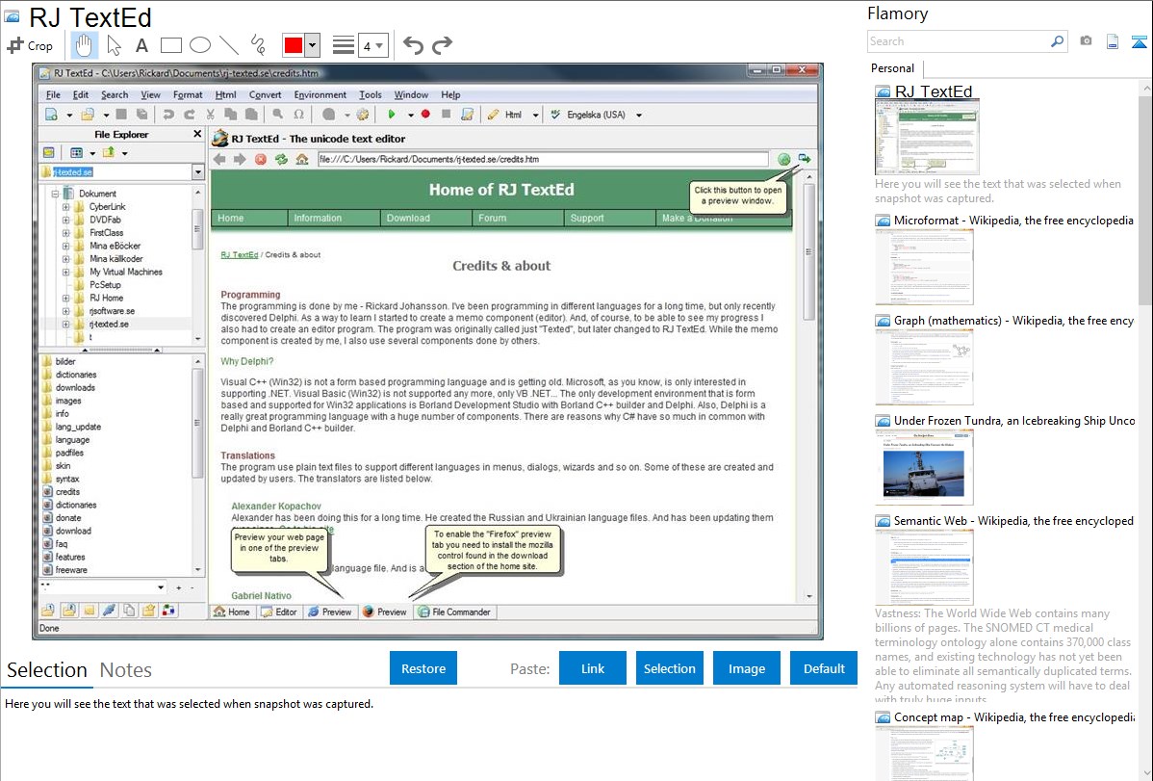Select the ellipse drawing tool
Screen dimensions: 1153x781
point(200,45)
